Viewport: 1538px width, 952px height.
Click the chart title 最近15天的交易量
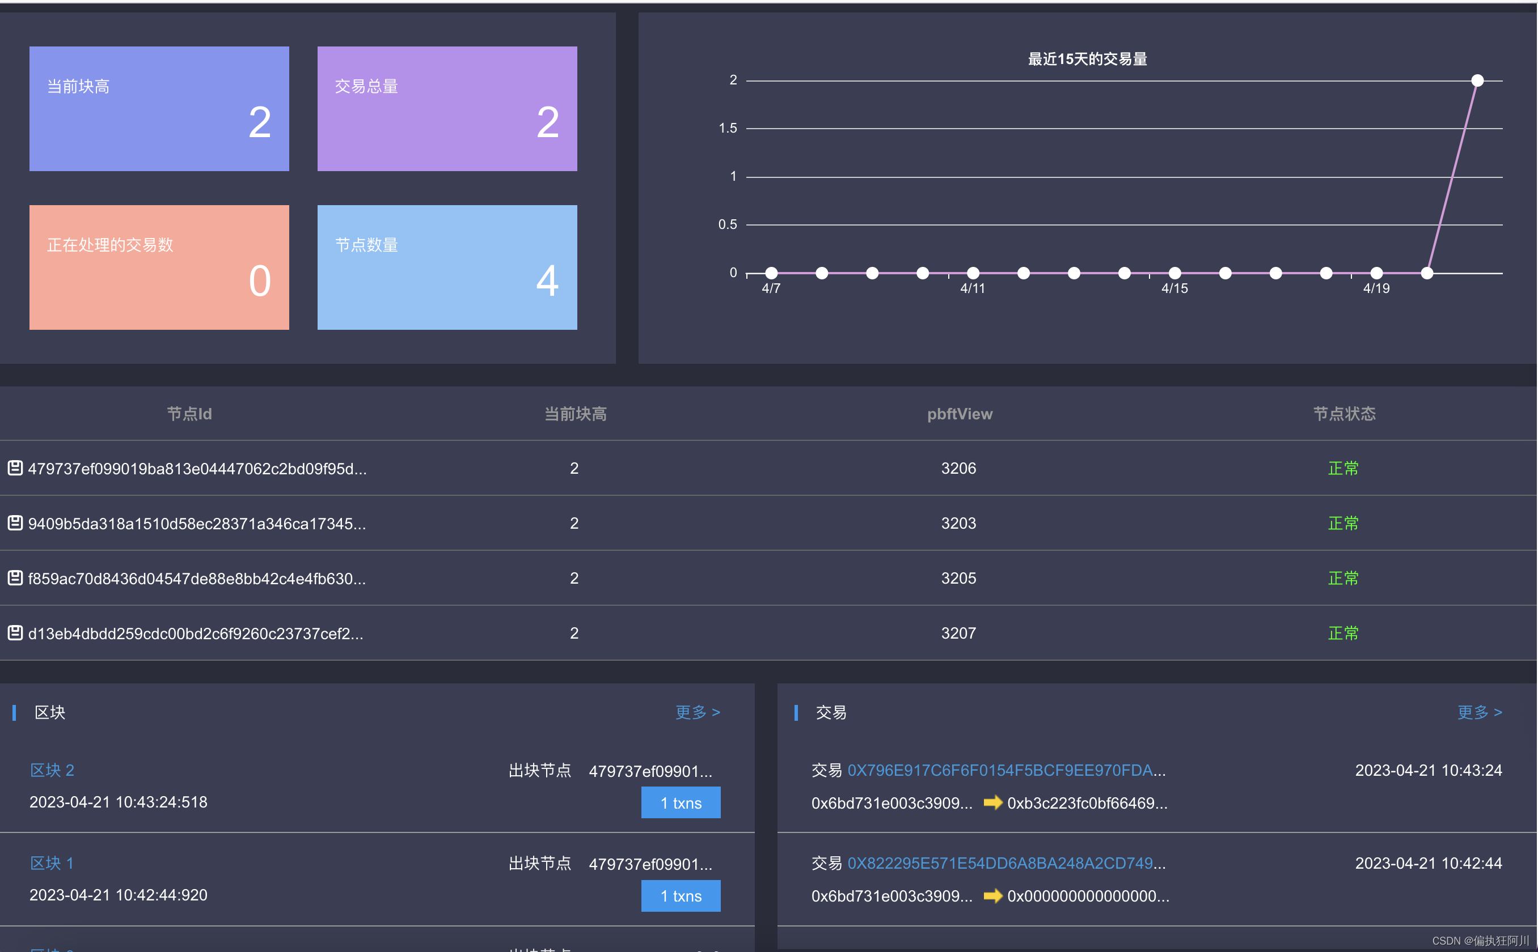click(1088, 59)
